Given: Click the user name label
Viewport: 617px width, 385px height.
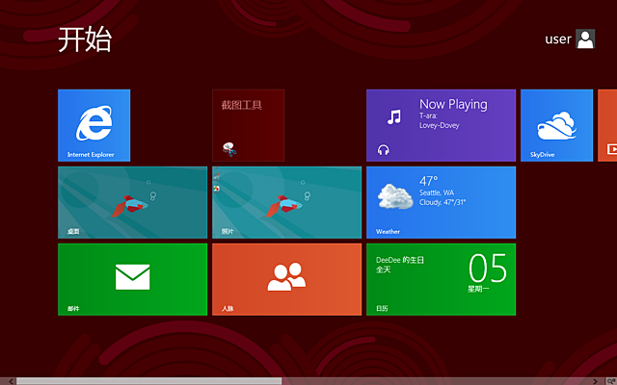Looking at the screenshot, I should point(557,39).
